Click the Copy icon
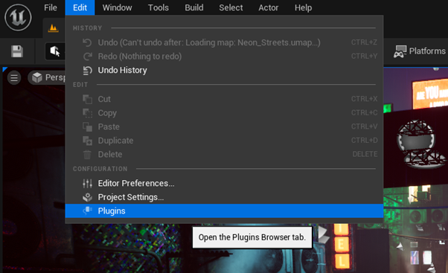The image size is (448, 273). click(x=87, y=113)
